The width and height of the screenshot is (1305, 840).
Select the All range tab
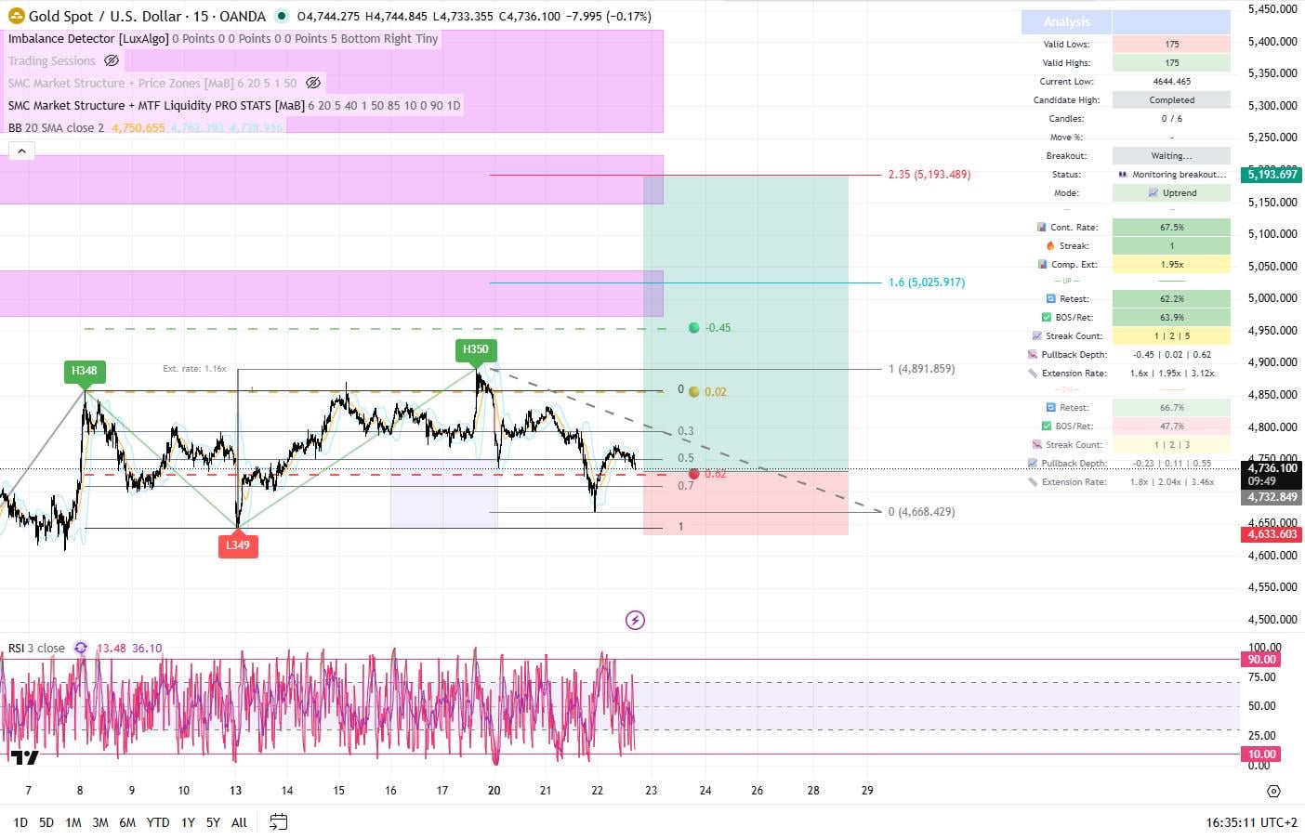pyautogui.click(x=239, y=822)
